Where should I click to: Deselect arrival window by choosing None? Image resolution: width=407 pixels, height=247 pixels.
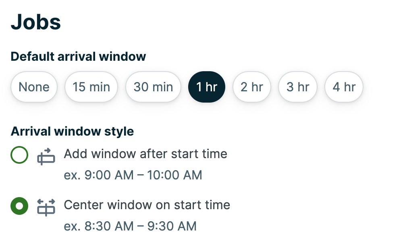pyautogui.click(x=34, y=86)
